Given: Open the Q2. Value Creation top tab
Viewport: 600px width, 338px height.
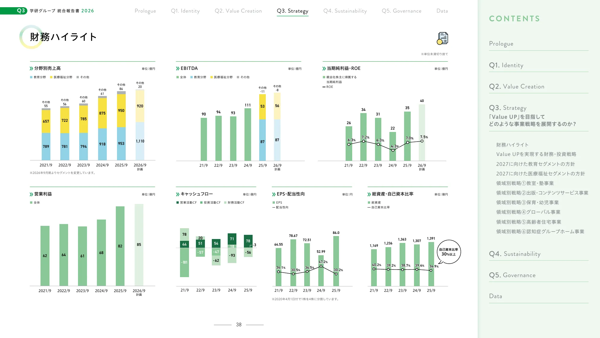Looking at the screenshot, I should [238, 11].
